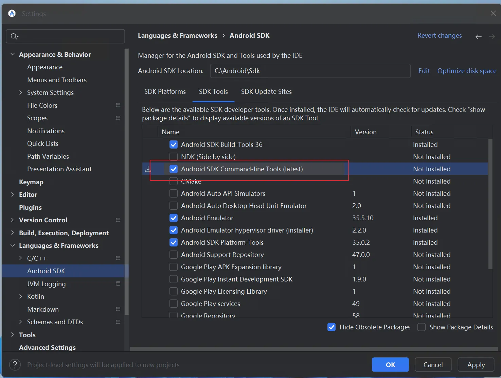
Task: Click the project-level icon next to Markdown
Action: pyautogui.click(x=118, y=309)
